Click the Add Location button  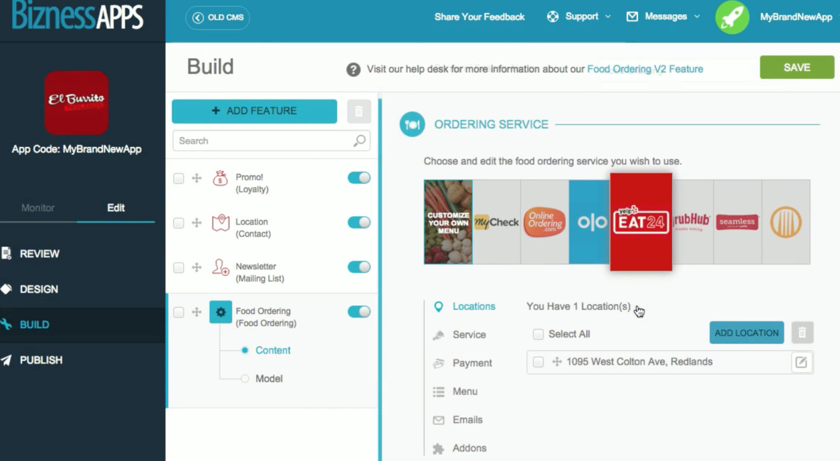tap(747, 333)
